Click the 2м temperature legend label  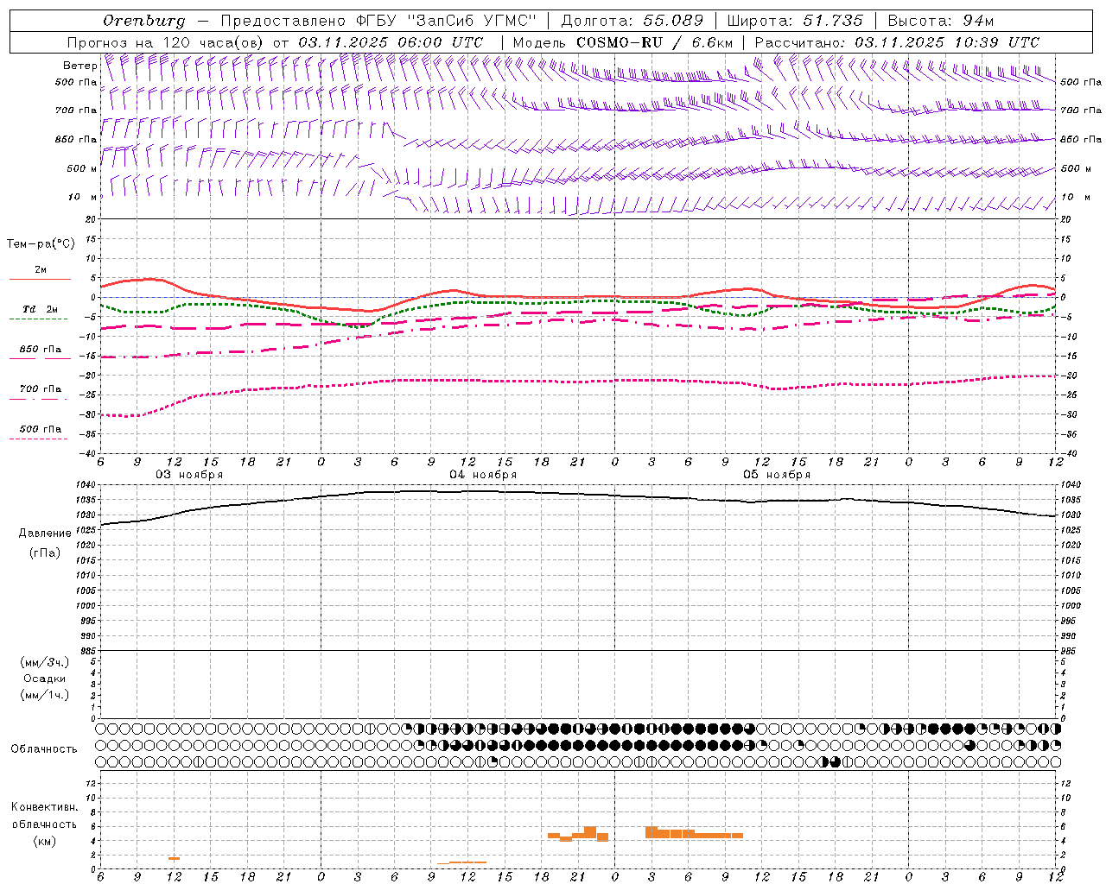coord(41,269)
